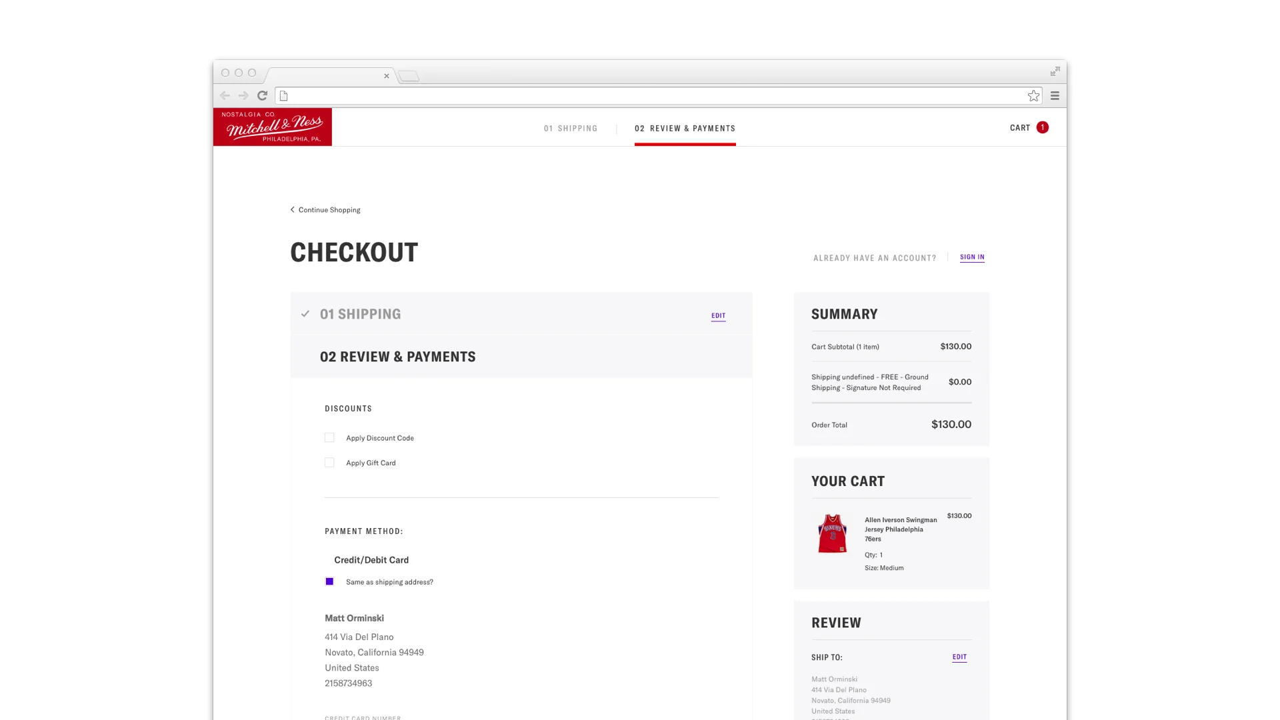Select 02 Review & Payments tab
The width and height of the screenshot is (1280, 720).
click(685, 128)
